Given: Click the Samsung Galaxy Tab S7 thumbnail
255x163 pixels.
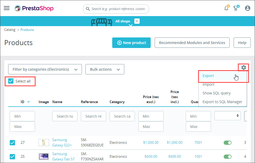Looking at the screenshot, I should pos(44,156).
